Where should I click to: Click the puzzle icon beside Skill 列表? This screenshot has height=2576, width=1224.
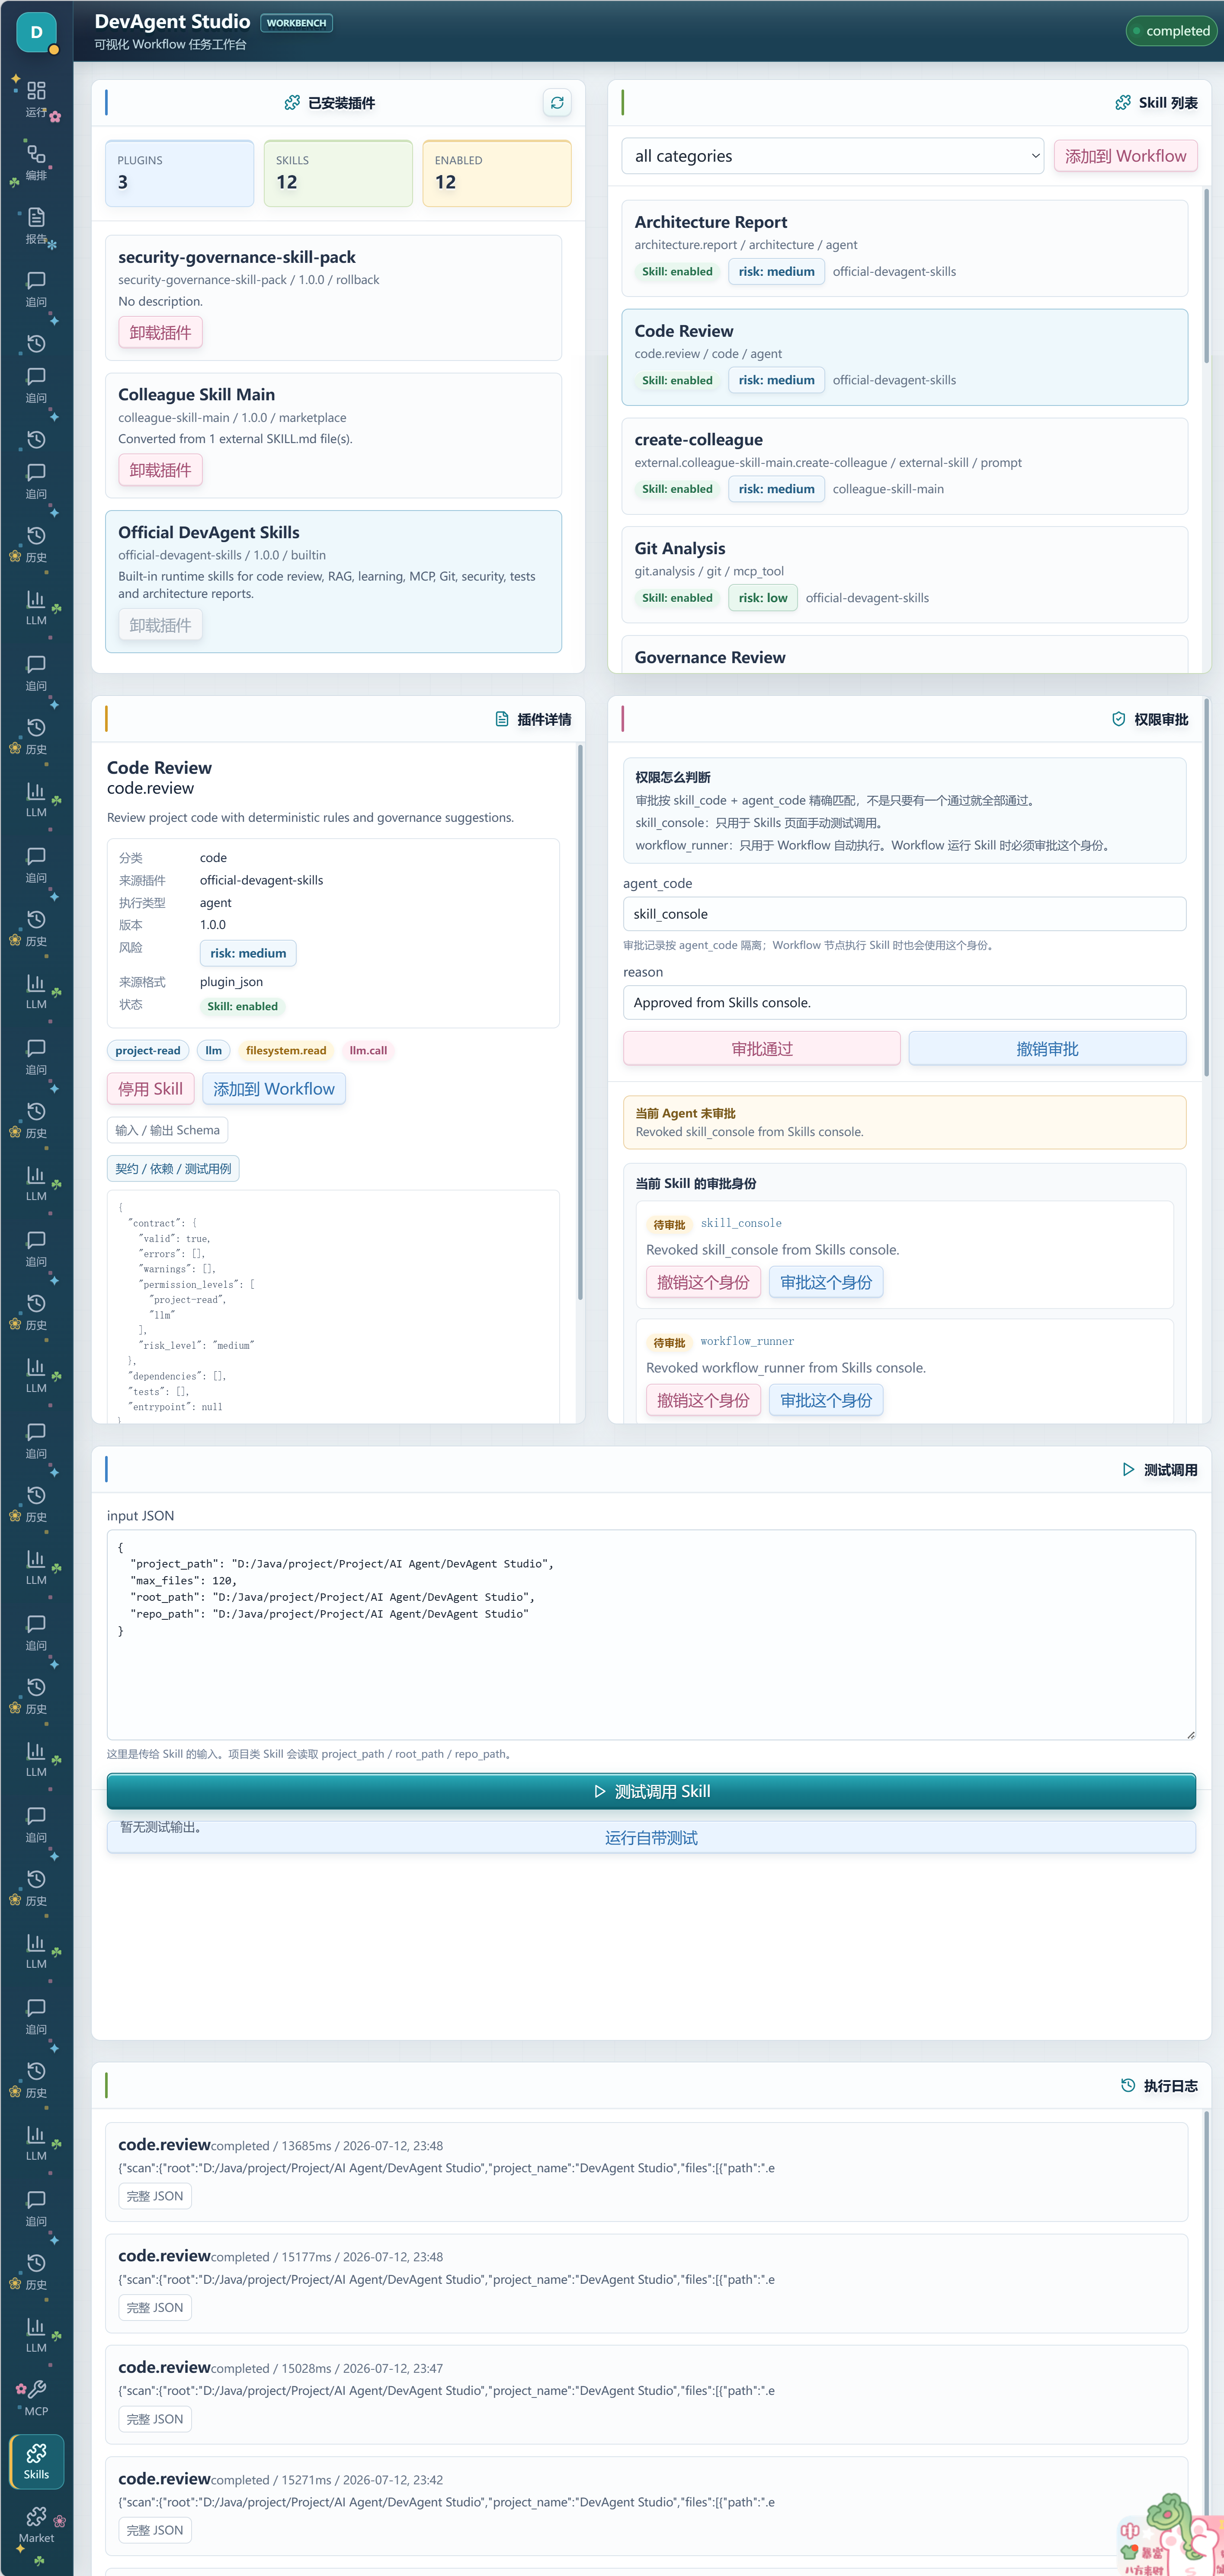[1123, 103]
